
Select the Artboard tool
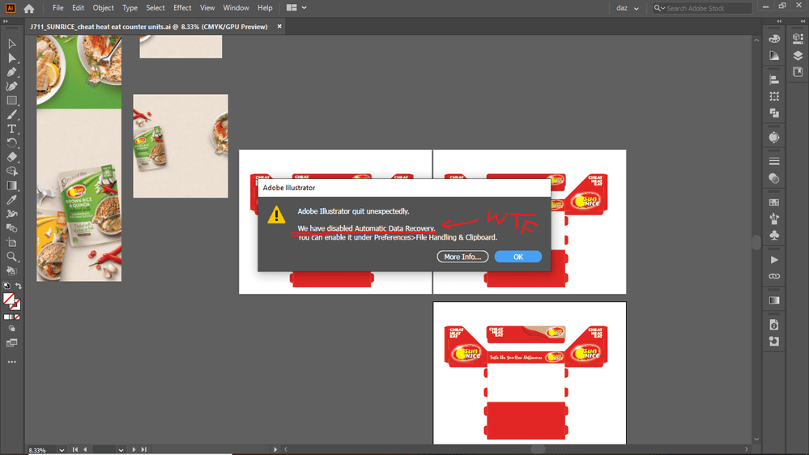(12, 242)
